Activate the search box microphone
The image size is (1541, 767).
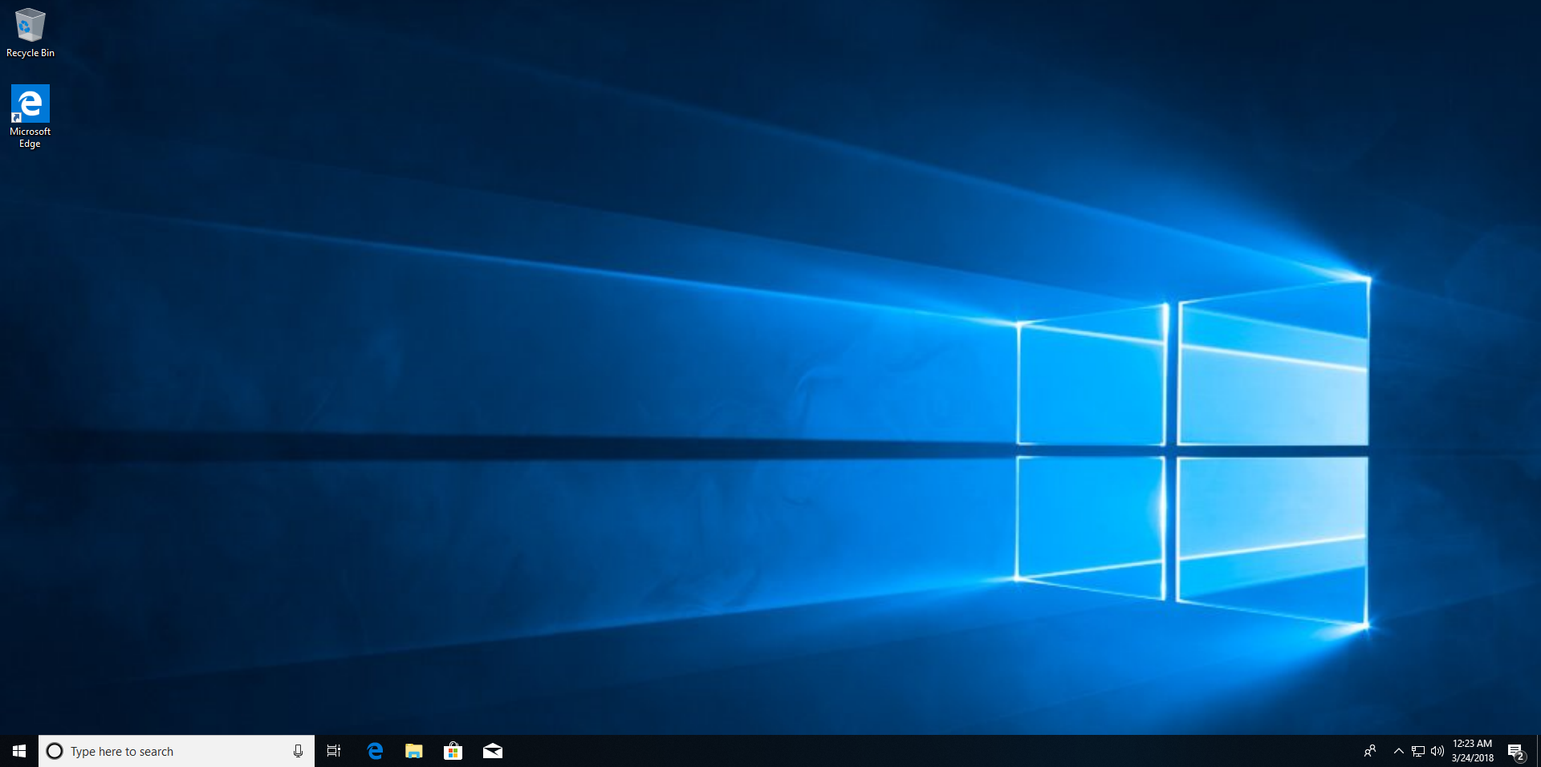(x=298, y=751)
